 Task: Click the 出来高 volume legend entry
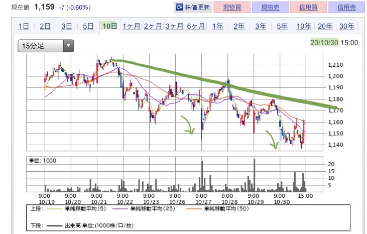90,225
